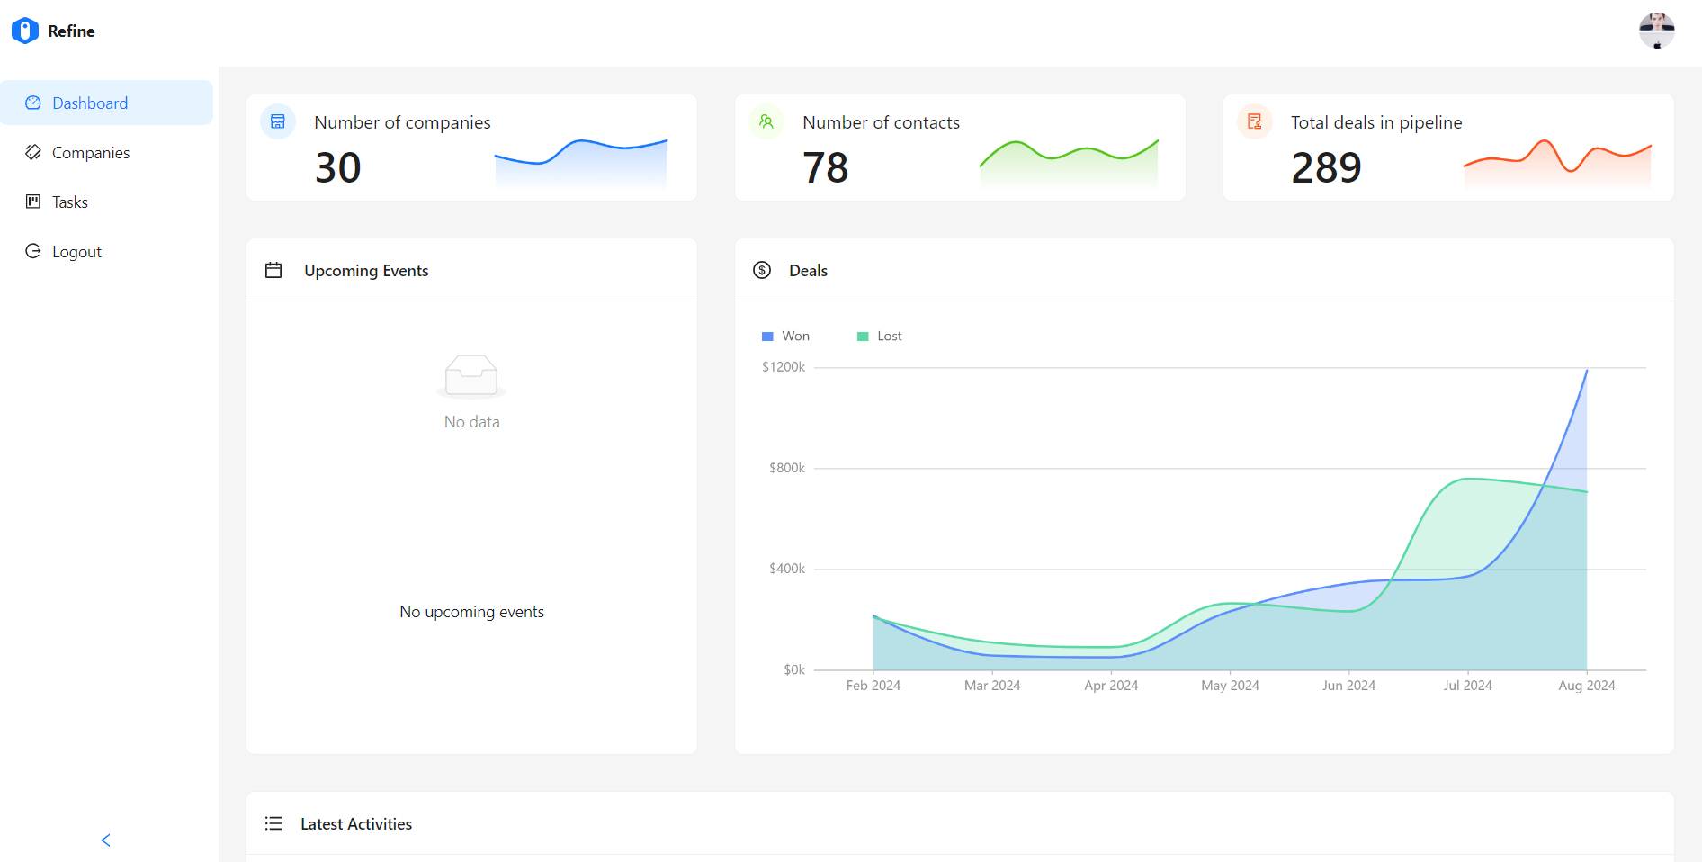Image resolution: width=1702 pixels, height=862 pixels.
Task: Click the blue companies sparkline chart
Action: click(581, 163)
